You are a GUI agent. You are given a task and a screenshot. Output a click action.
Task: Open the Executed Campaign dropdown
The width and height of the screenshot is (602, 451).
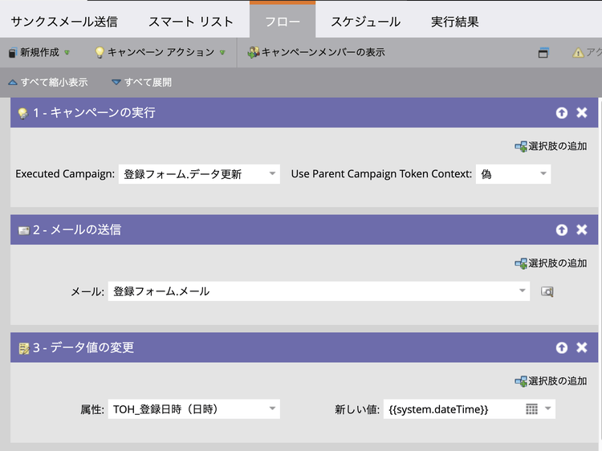point(273,174)
